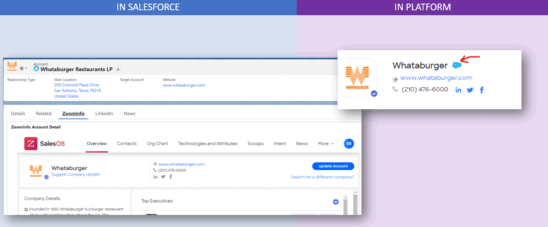
Task: Open the Facebook icon in platform card
Action: coord(481,90)
